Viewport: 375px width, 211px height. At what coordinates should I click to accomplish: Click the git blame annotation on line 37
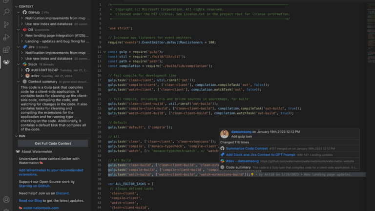click(x=304, y=175)
